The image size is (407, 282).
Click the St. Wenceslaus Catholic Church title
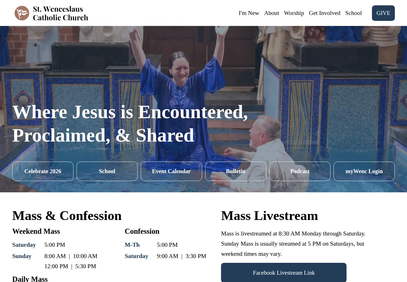pyautogui.click(x=60, y=13)
